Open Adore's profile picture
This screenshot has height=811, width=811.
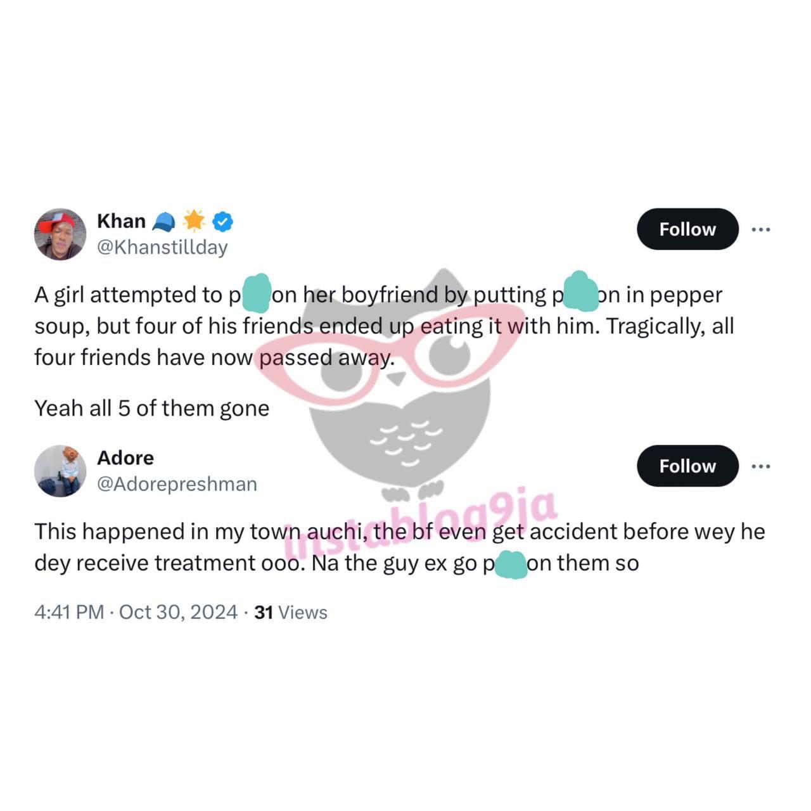point(60,471)
